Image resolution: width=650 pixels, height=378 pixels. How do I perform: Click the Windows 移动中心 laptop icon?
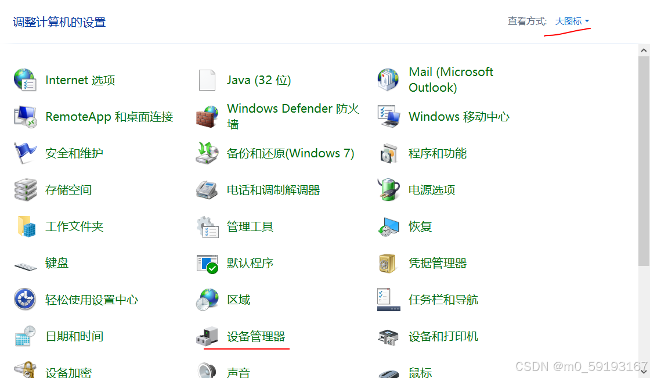click(x=388, y=117)
